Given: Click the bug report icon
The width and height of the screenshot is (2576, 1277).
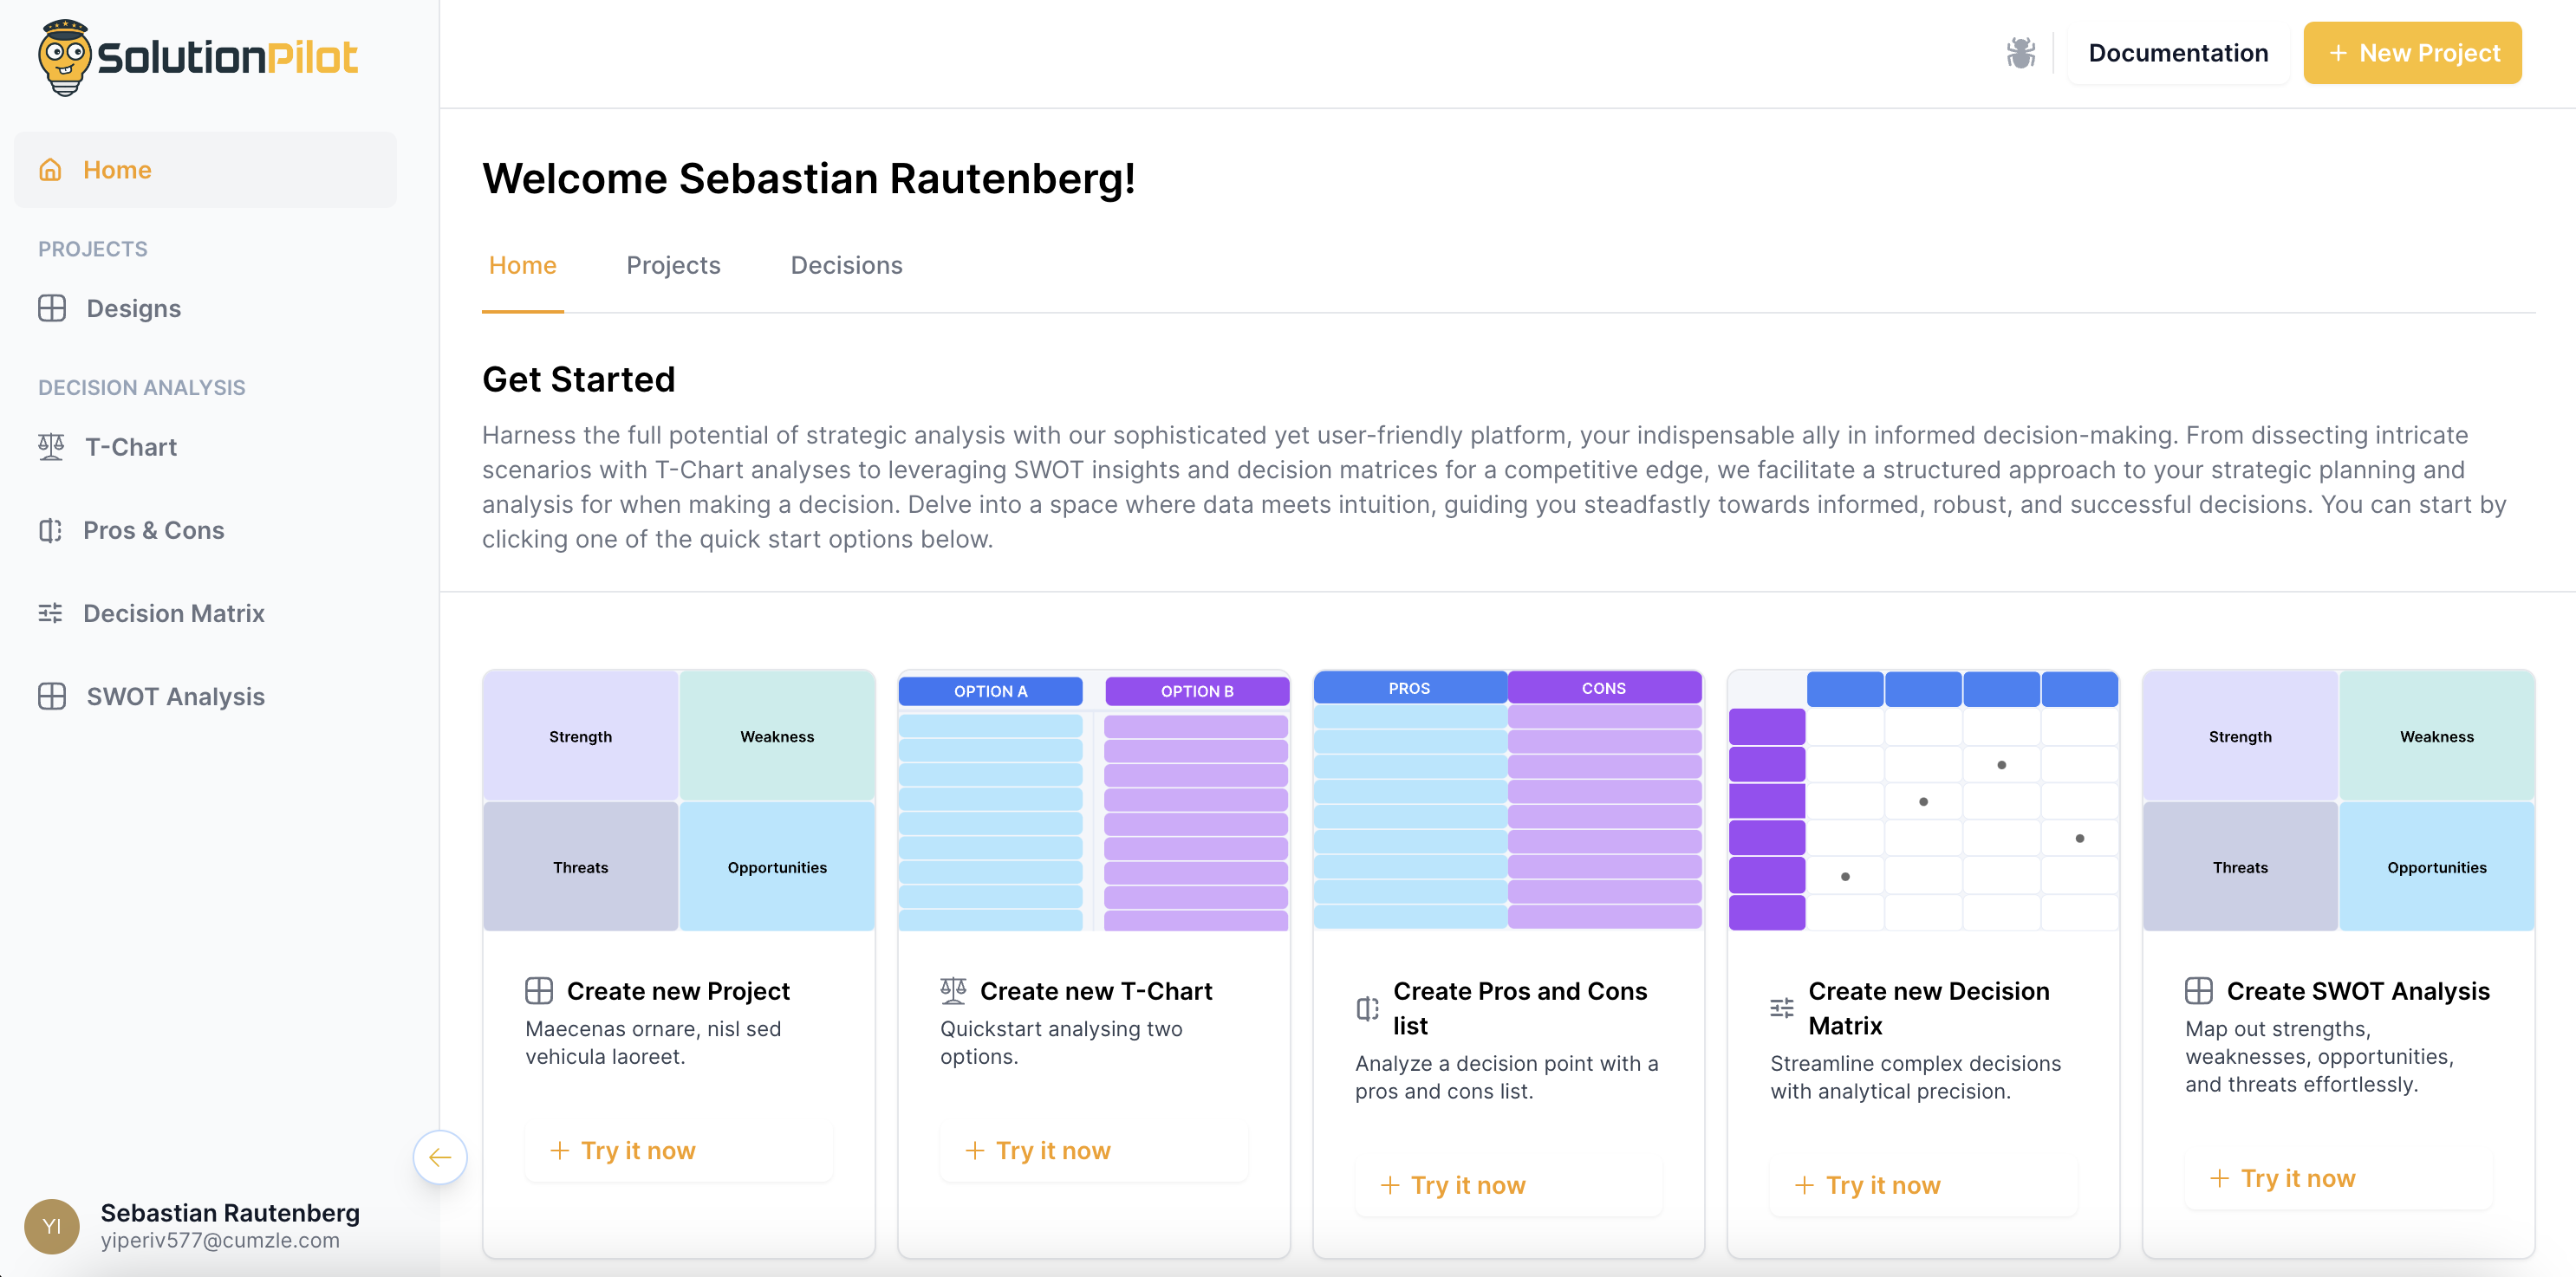Looking at the screenshot, I should pos(2020,53).
